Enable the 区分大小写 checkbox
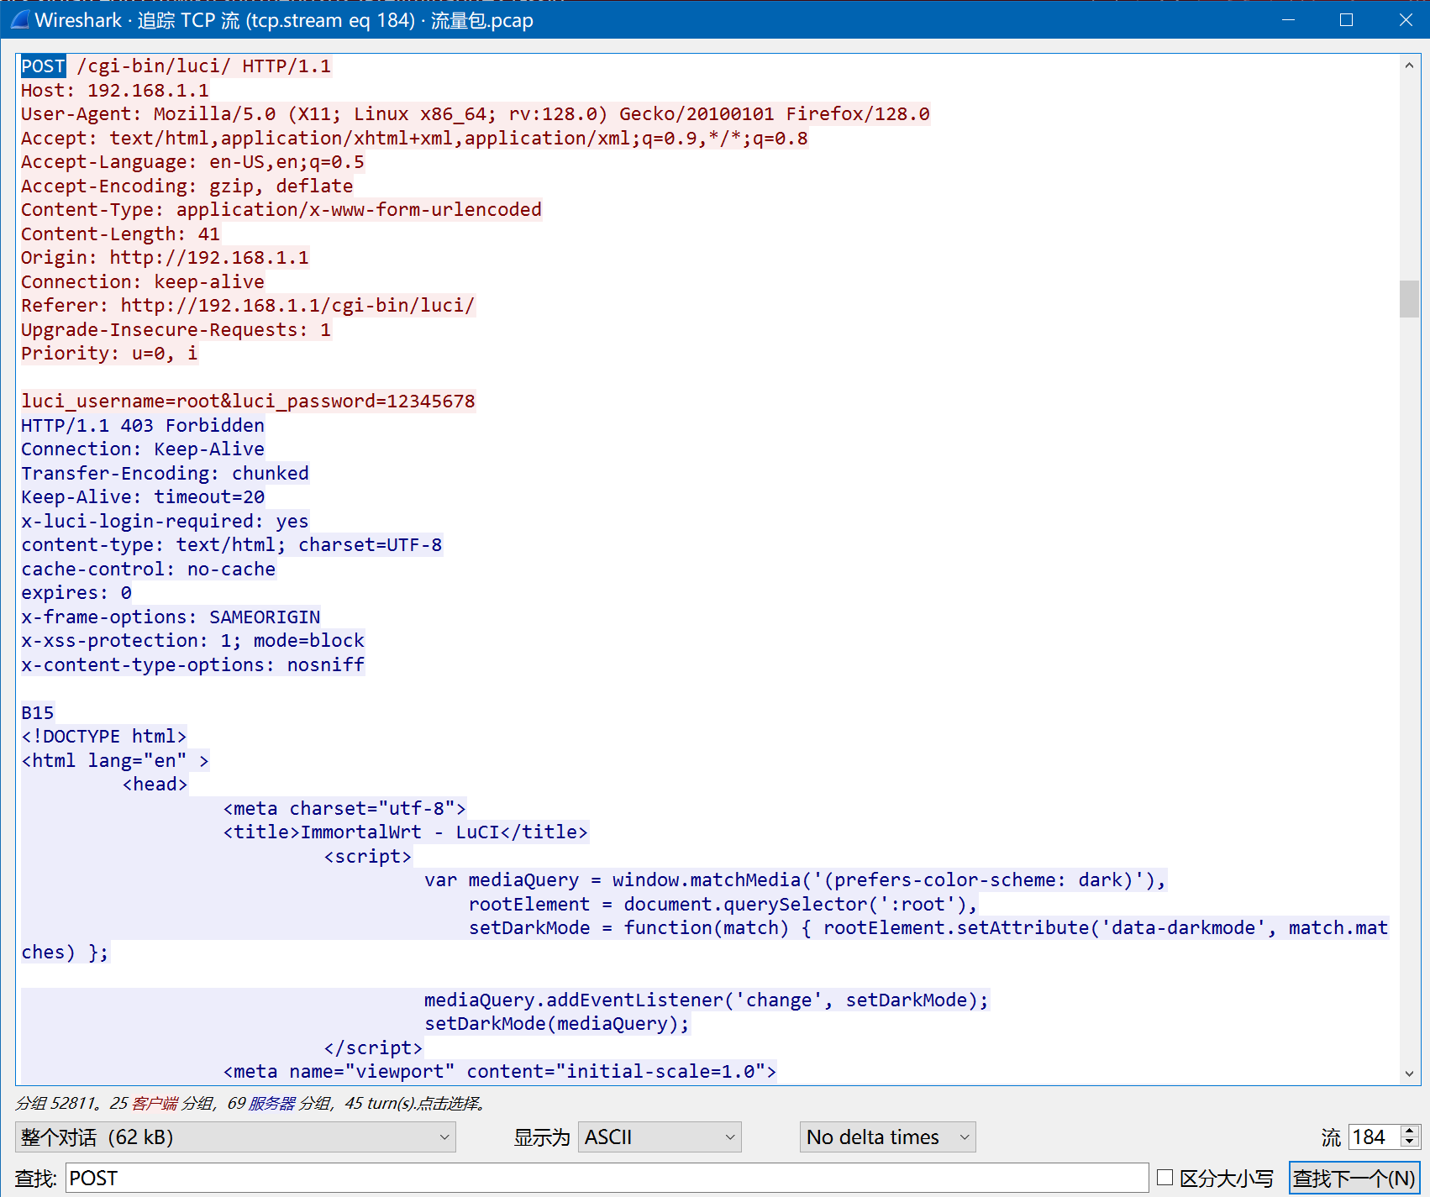The image size is (1430, 1197). 1165,1178
